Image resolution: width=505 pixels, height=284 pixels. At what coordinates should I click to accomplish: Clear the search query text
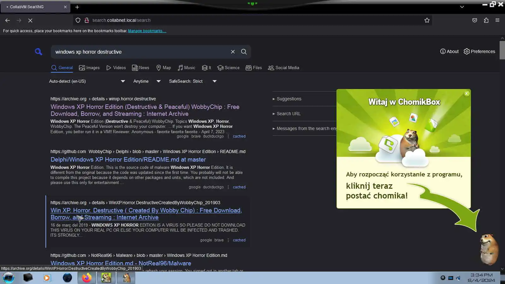(233, 52)
